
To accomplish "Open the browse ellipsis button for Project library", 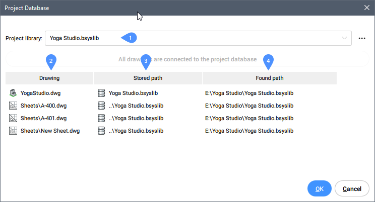I will pyautogui.click(x=361, y=38).
